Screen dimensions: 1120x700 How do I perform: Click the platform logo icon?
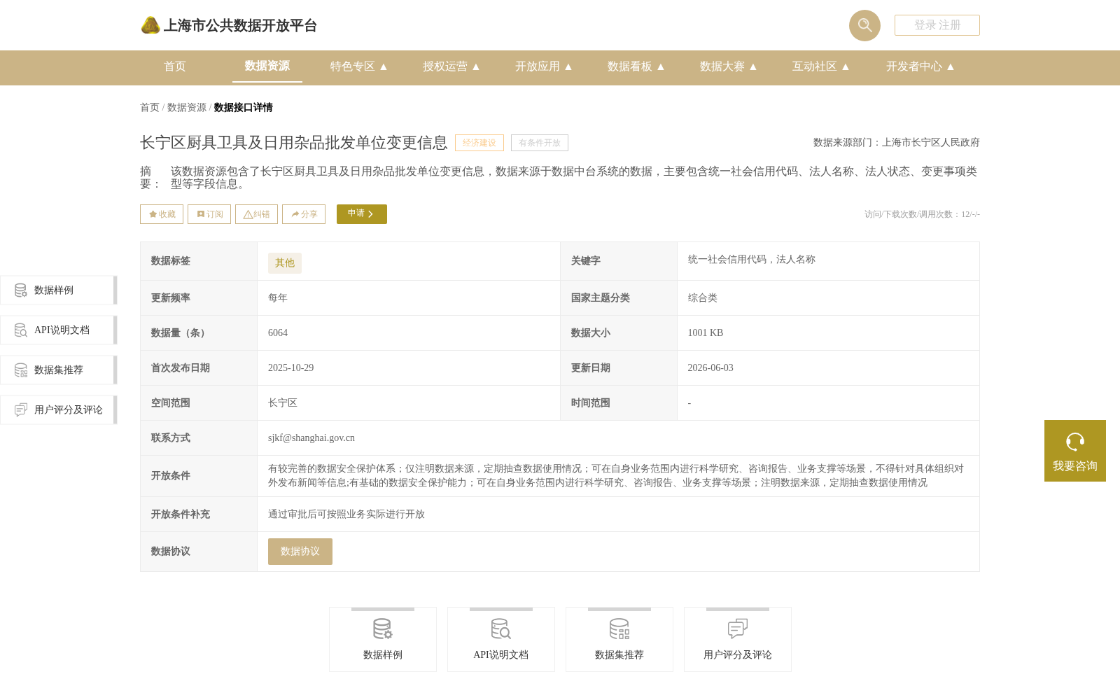click(x=150, y=25)
